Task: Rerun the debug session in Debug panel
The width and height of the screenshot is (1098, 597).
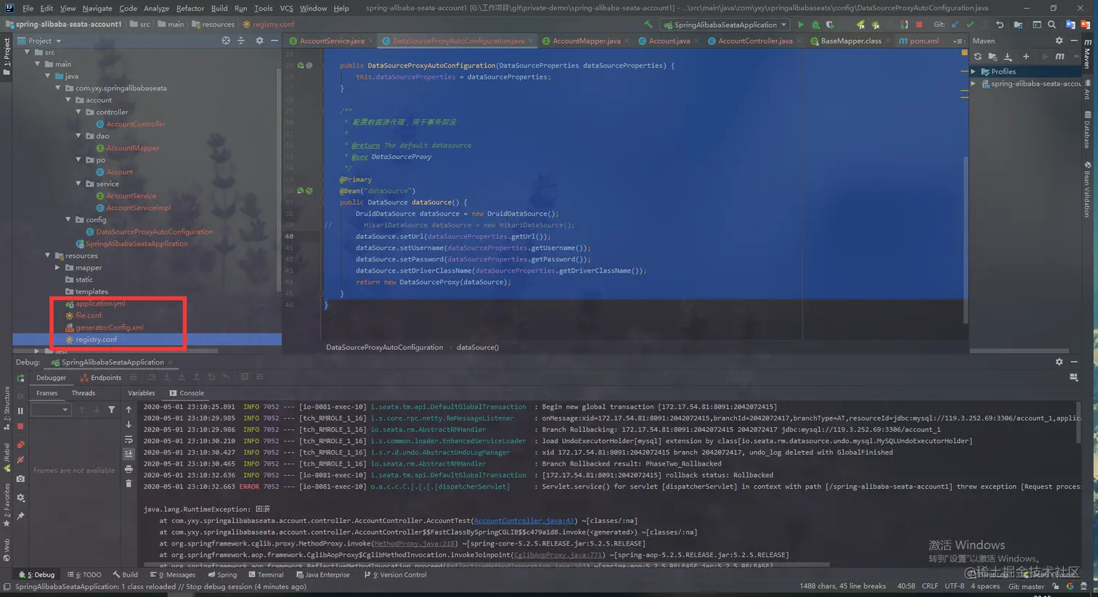Action: pyautogui.click(x=20, y=378)
